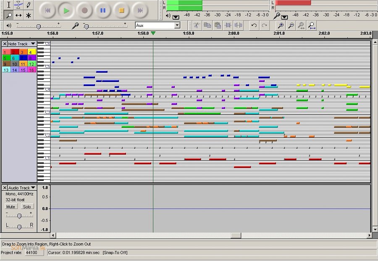
Task: Fit selection in window
Action: pos(301,25)
